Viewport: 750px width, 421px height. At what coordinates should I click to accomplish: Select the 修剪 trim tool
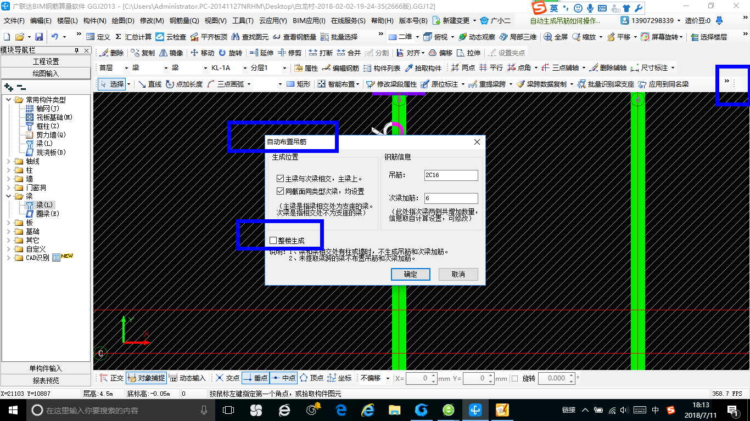click(x=289, y=53)
